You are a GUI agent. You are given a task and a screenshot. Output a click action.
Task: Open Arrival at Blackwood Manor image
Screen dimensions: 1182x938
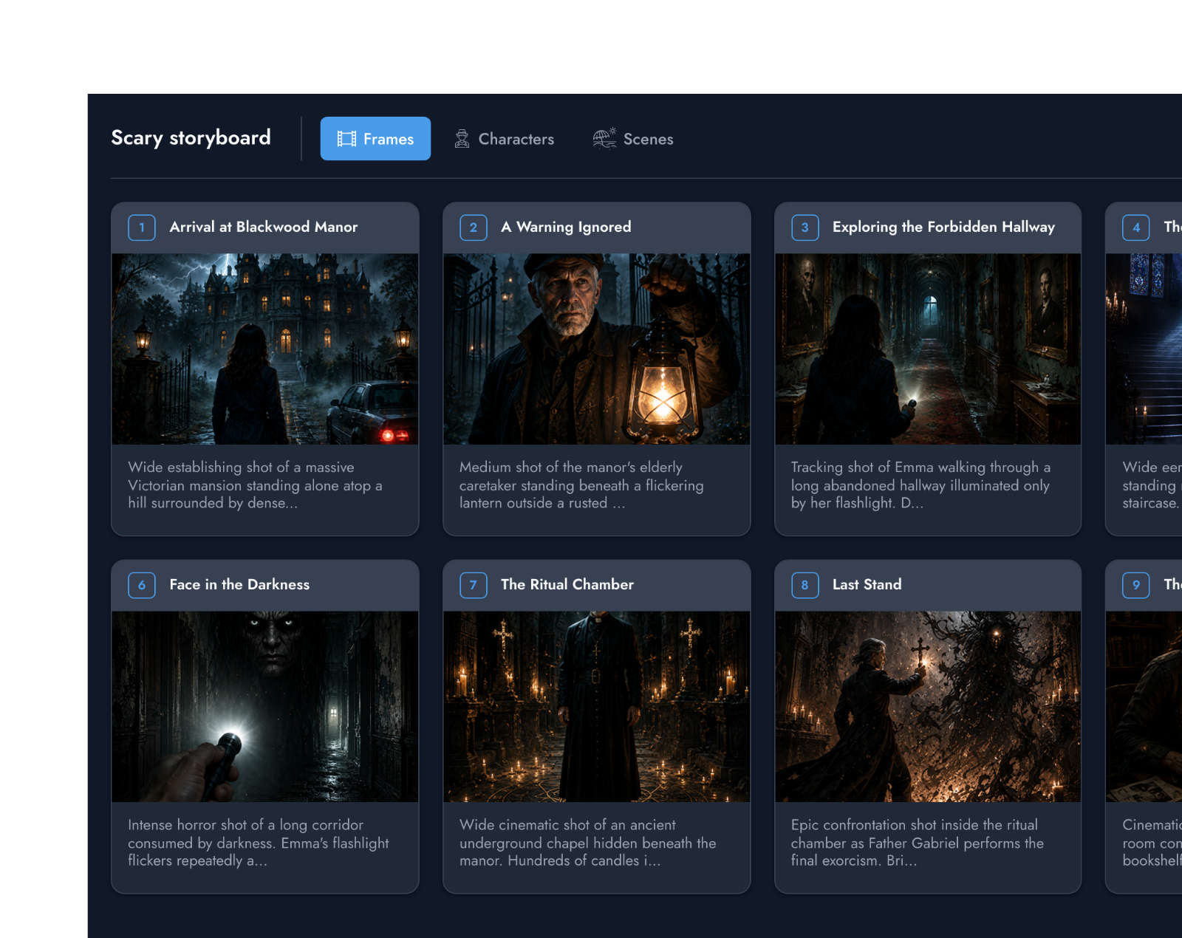[265, 349]
